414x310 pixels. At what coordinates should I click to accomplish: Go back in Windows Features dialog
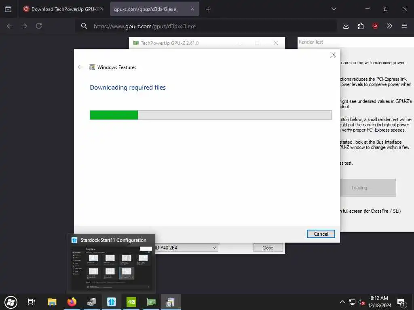tap(80, 67)
